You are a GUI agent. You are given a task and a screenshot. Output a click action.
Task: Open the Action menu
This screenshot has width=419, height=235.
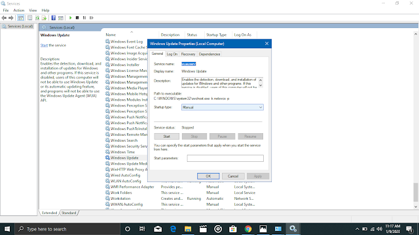tap(19, 10)
